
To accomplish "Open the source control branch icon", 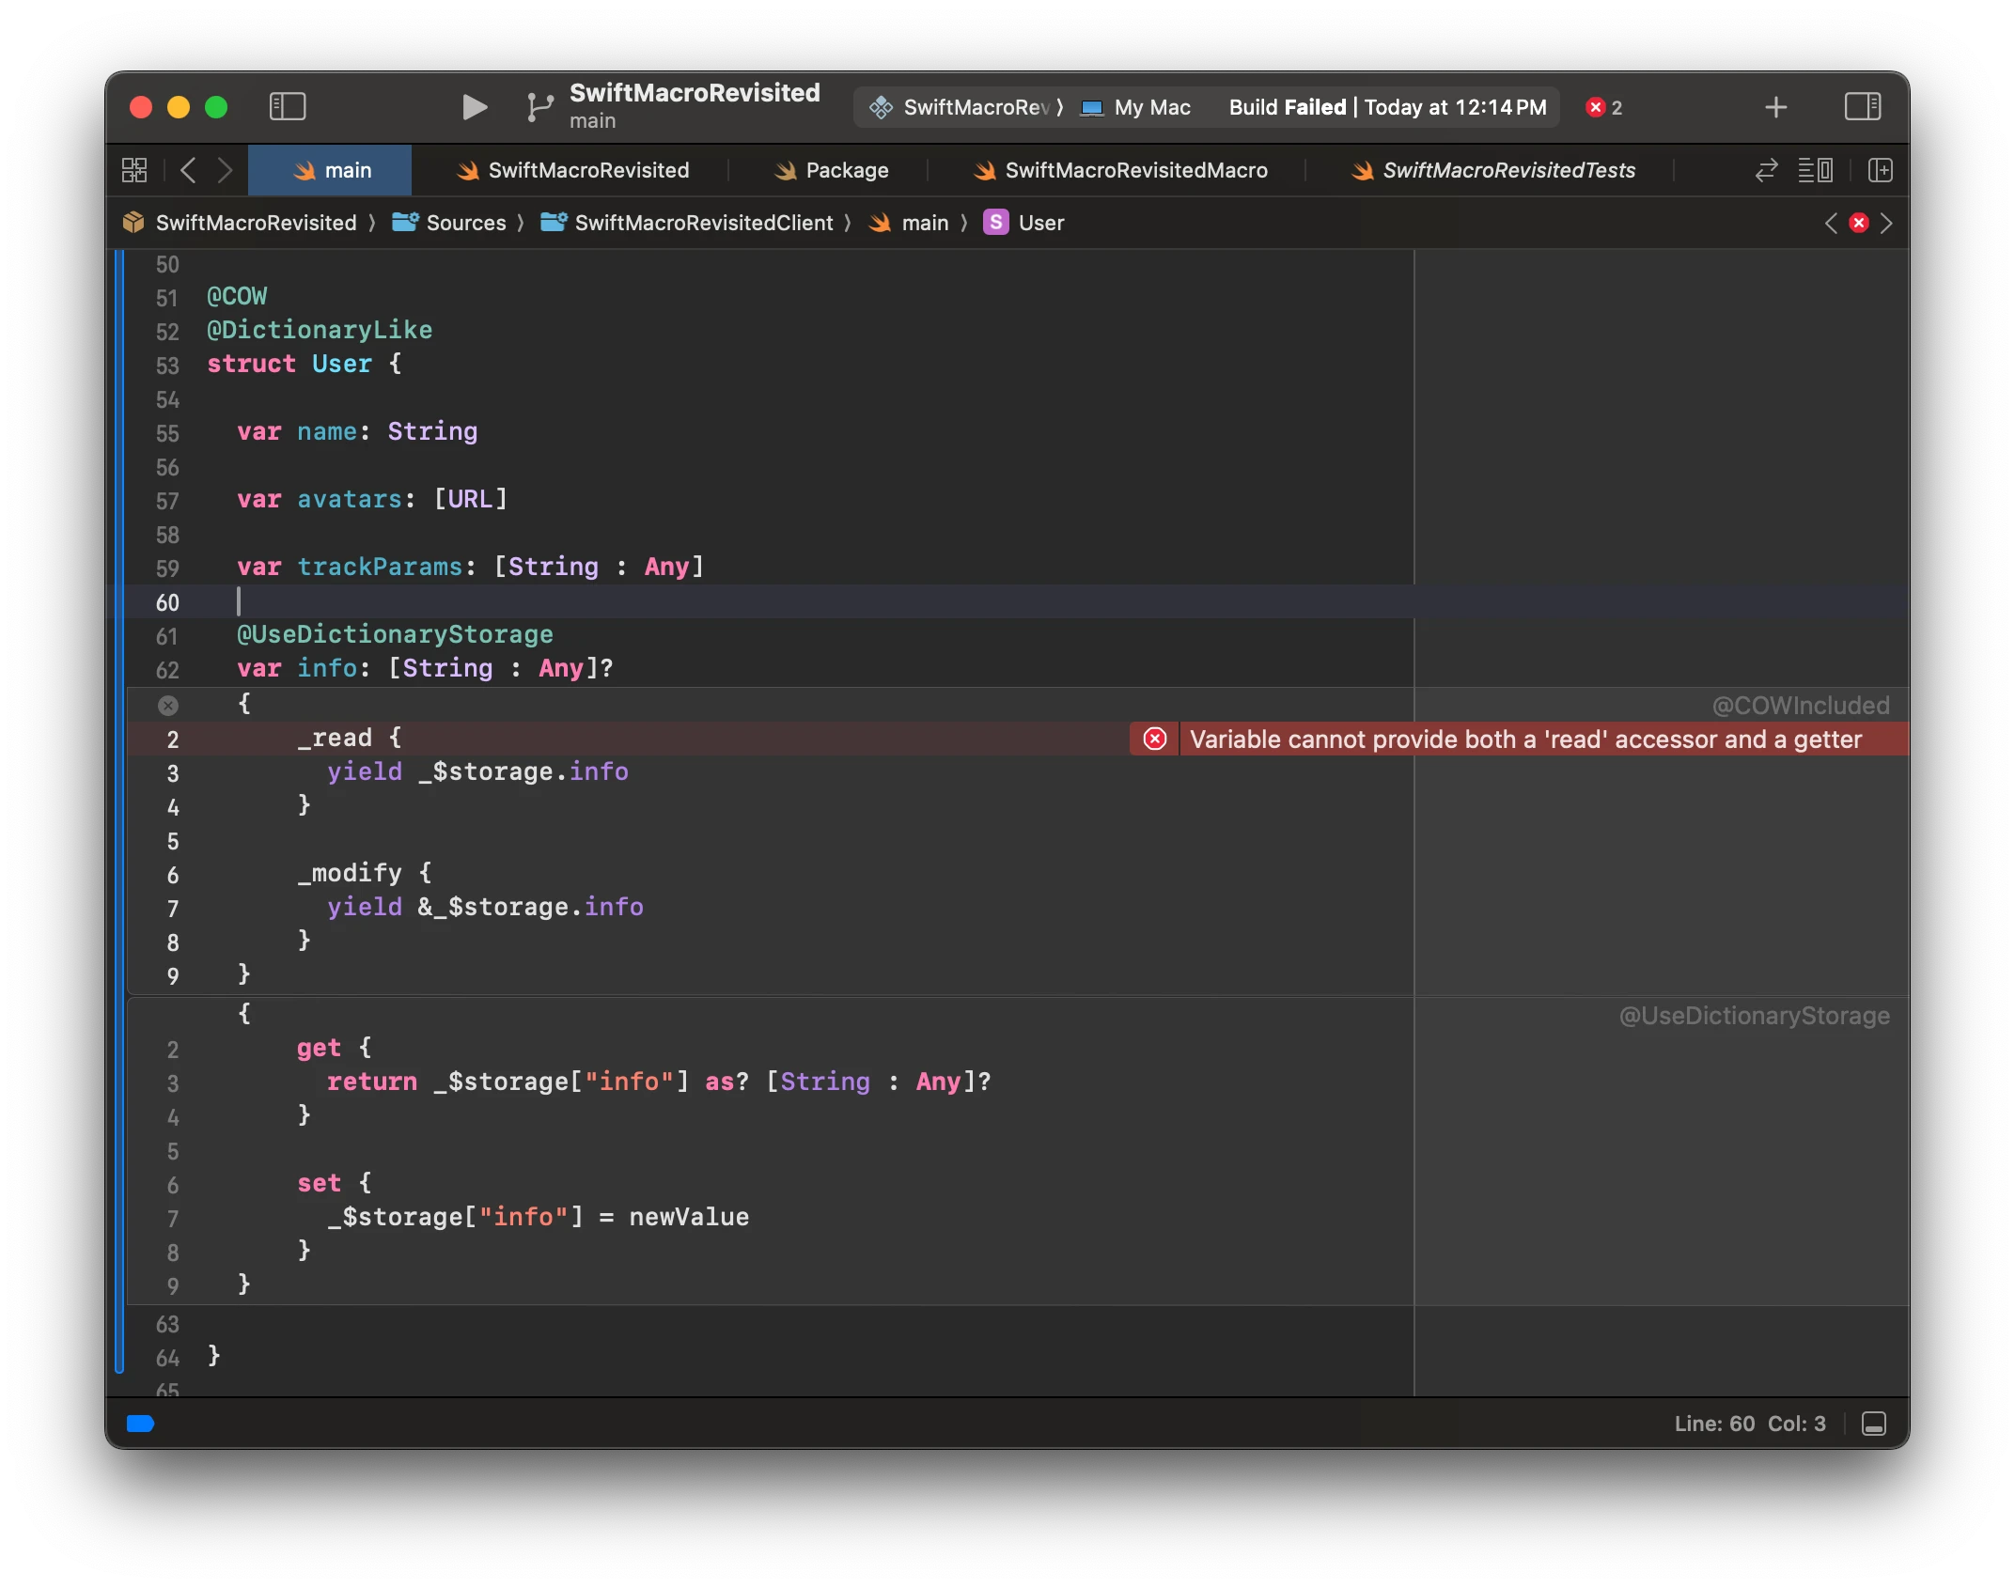I will pos(539,107).
